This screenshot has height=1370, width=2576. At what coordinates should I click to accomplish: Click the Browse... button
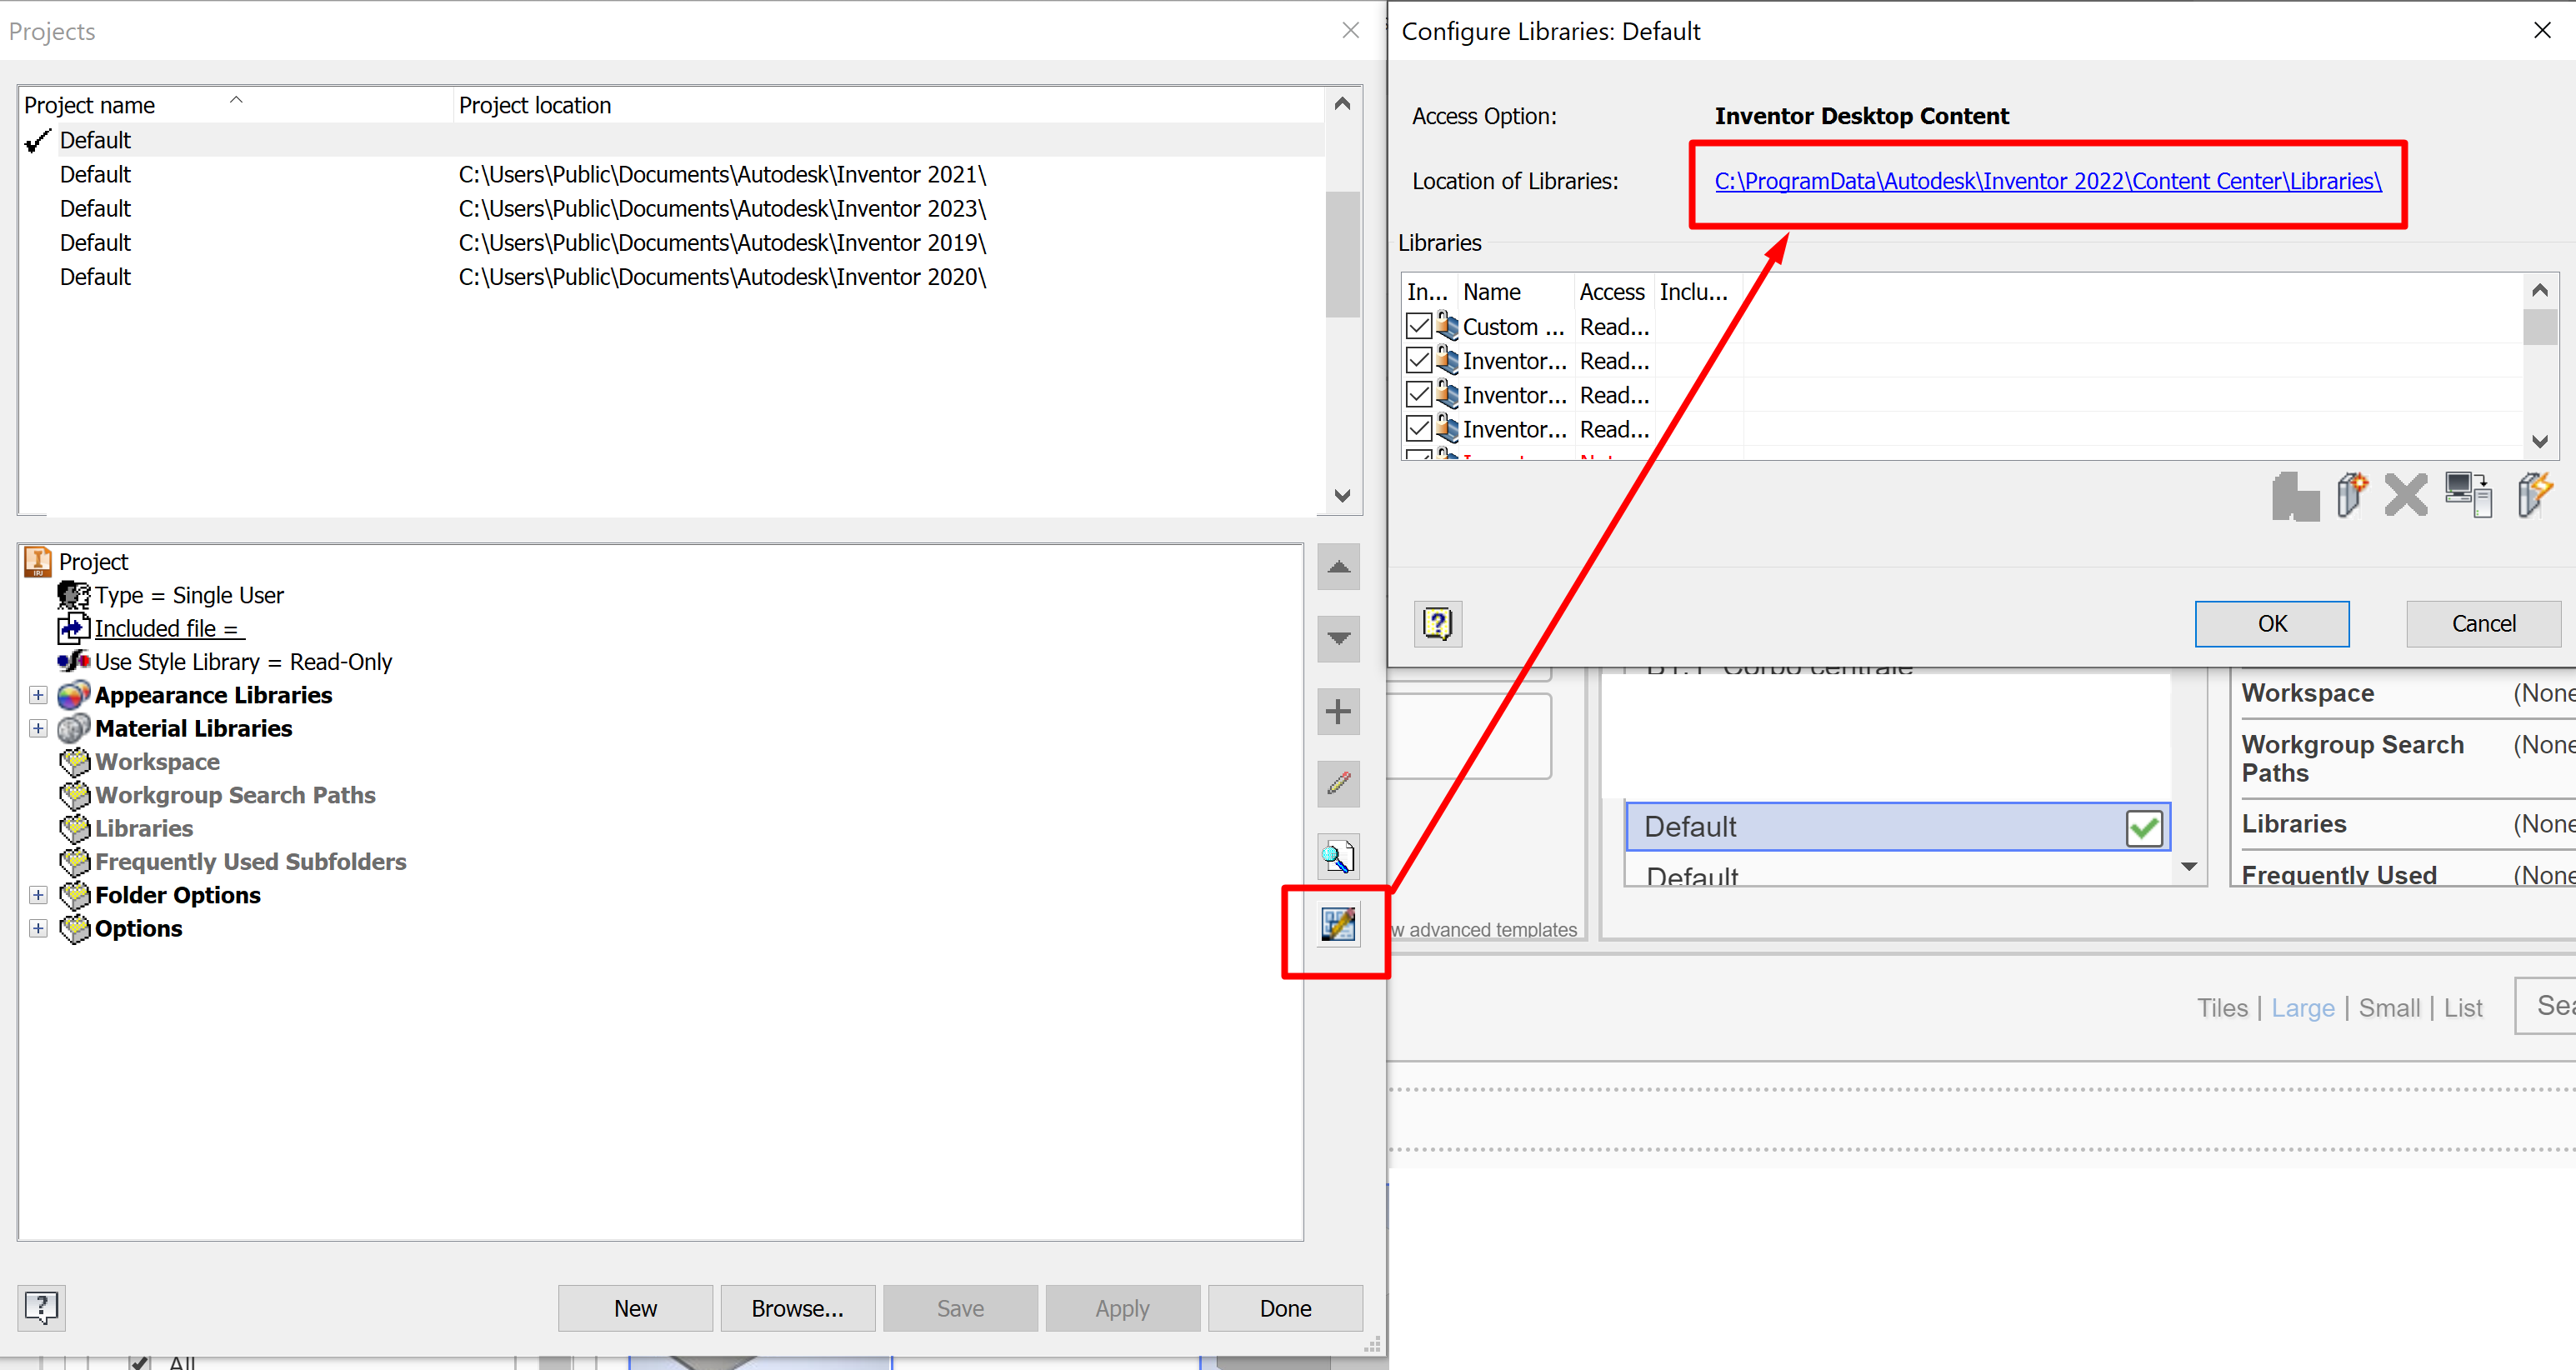click(x=797, y=1308)
